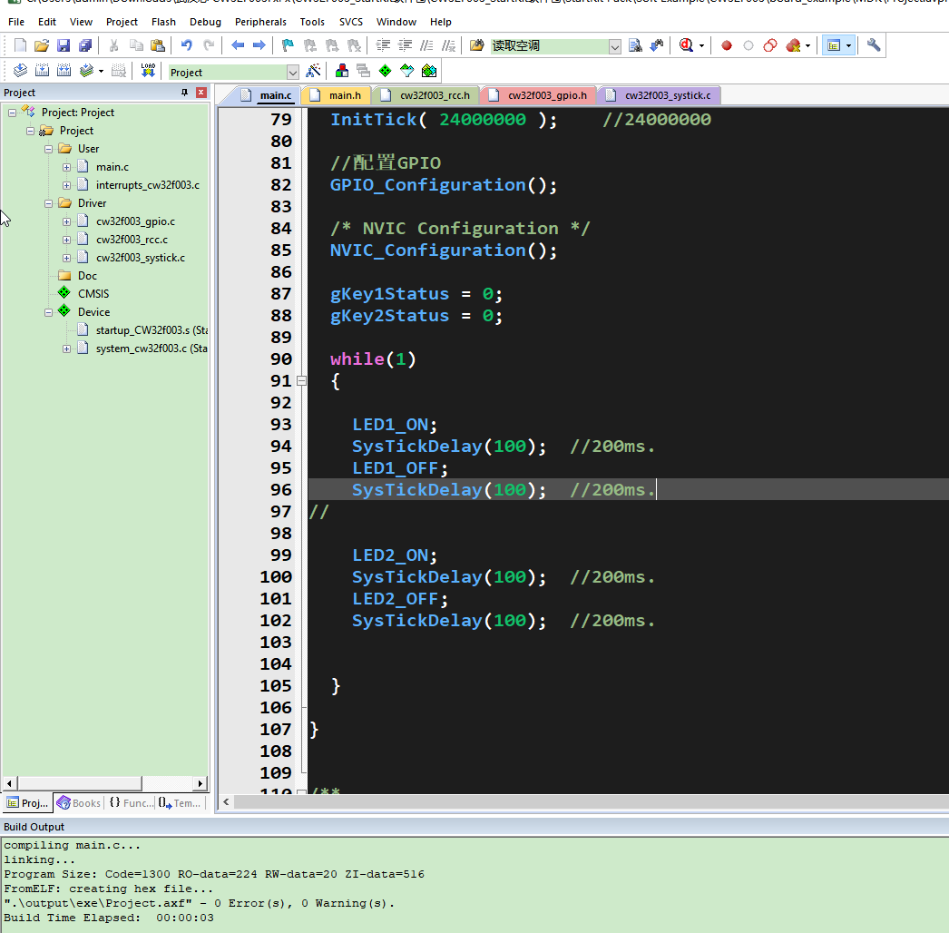Viewport: 949px width, 933px height.
Task: Switch to the Books panel tab
Action: coord(79,803)
